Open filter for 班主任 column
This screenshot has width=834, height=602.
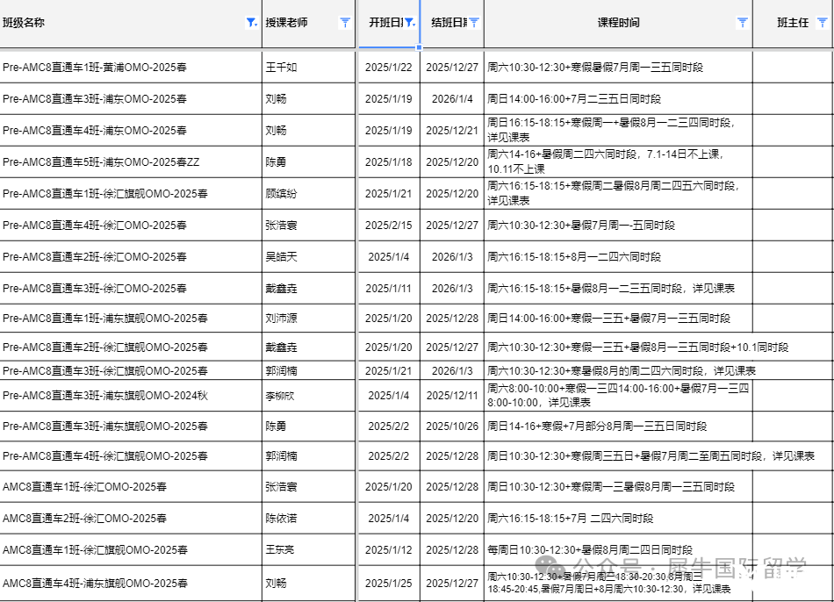pos(823,22)
